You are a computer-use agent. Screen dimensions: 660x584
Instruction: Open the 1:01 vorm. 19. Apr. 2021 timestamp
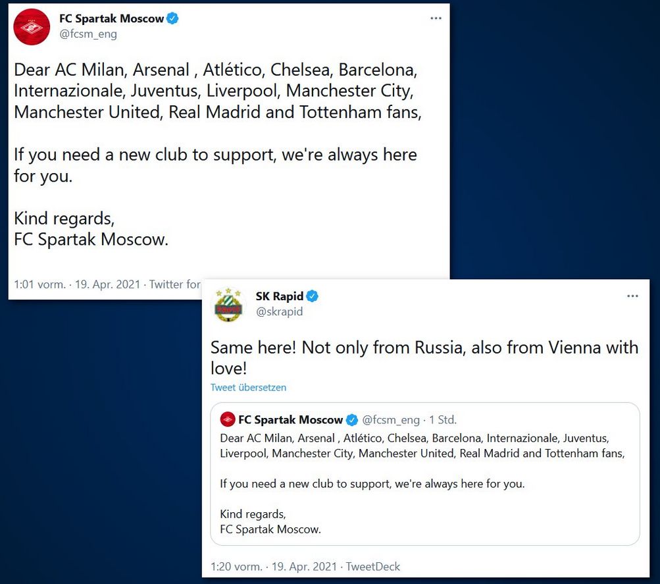[77, 284]
